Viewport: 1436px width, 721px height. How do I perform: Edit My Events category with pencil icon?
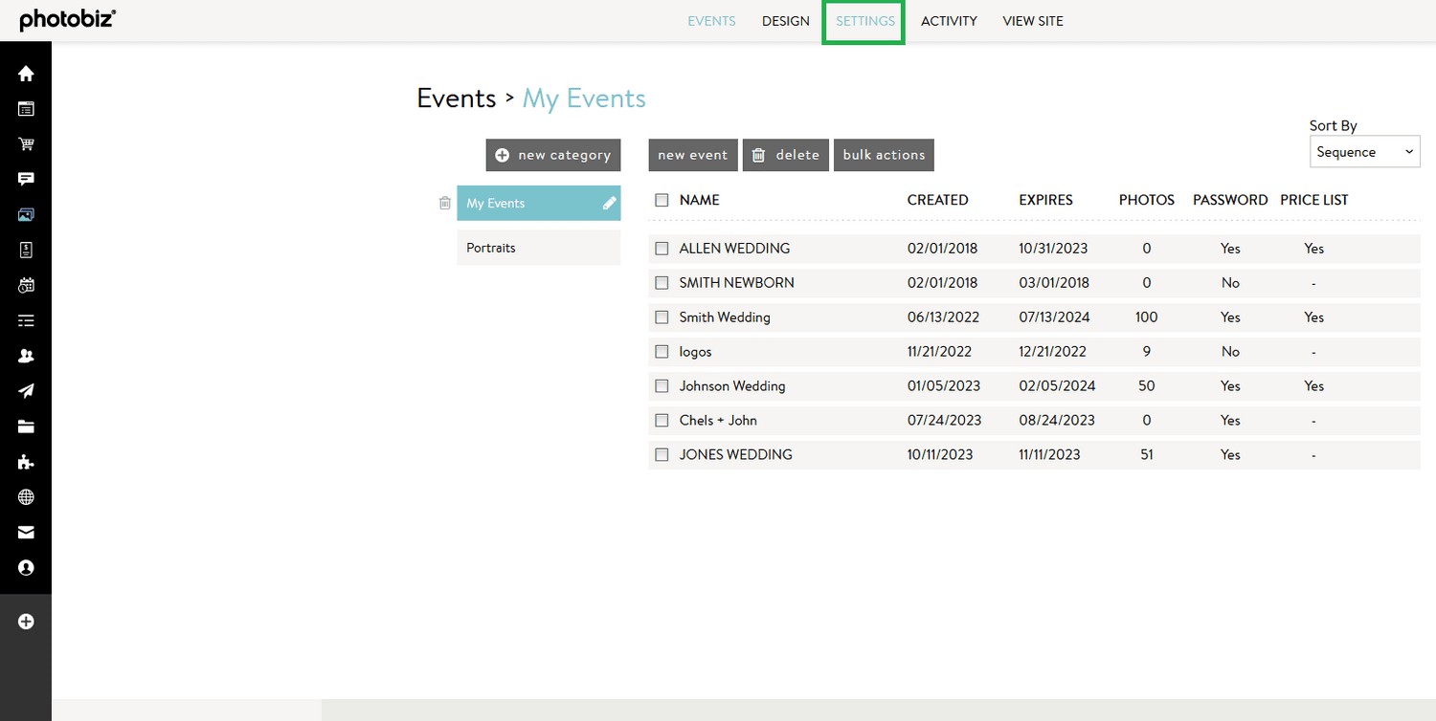(610, 203)
